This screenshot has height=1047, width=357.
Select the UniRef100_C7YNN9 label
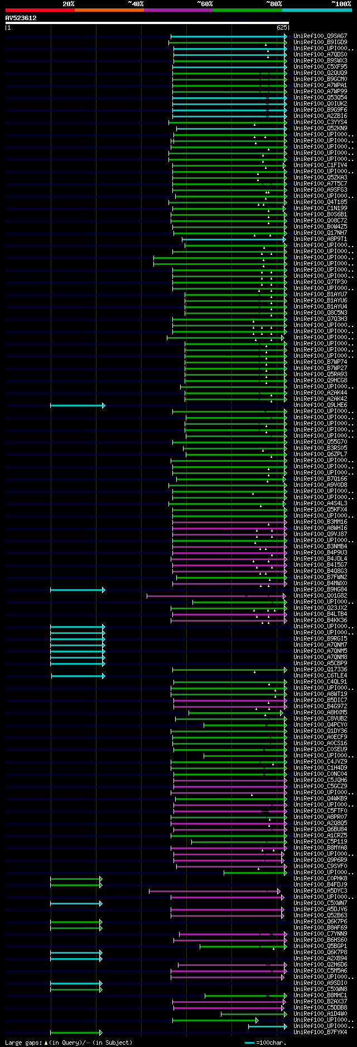[x=320, y=934]
